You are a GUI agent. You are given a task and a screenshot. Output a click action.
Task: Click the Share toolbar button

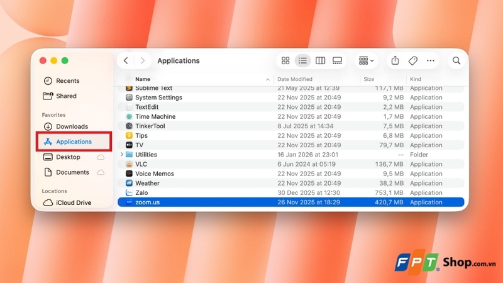pyautogui.click(x=395, y=60)
